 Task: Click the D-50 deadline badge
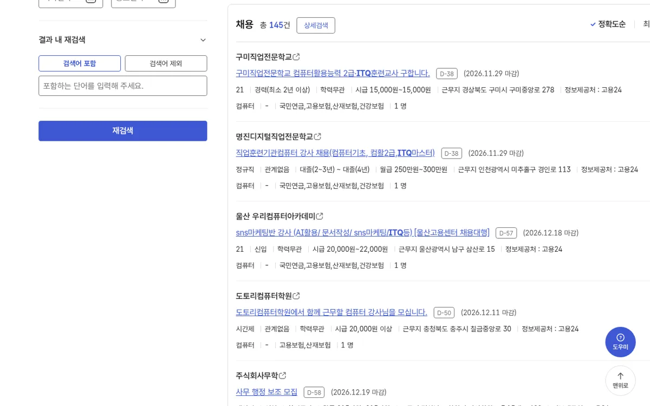point(444,312)
